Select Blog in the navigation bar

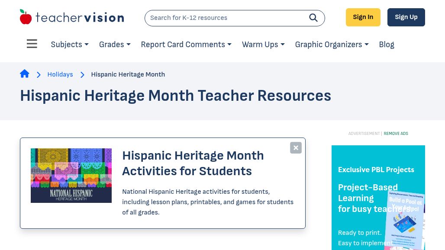(386, 45)
